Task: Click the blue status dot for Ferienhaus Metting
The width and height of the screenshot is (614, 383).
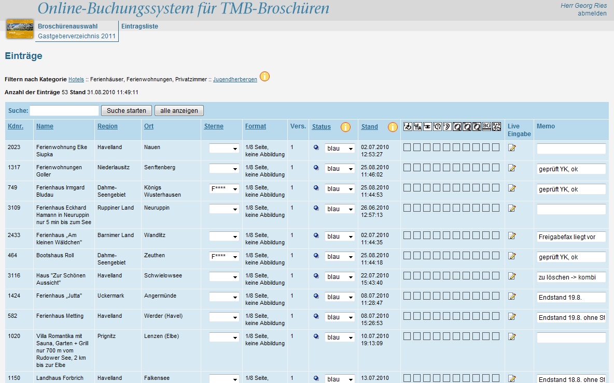Action: (x=316, y=317)
